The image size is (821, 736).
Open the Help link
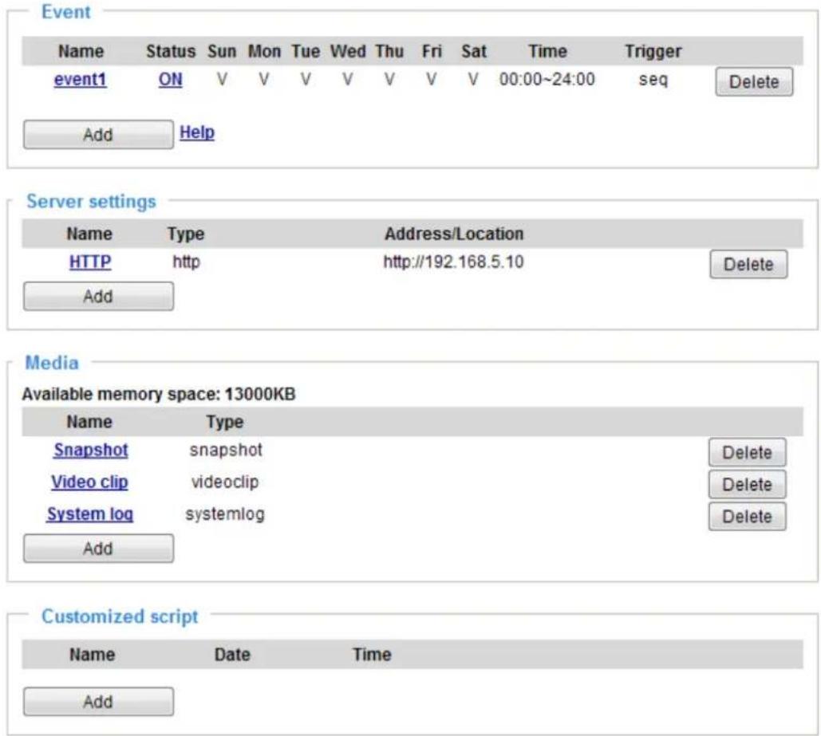[x=197, y=132]
